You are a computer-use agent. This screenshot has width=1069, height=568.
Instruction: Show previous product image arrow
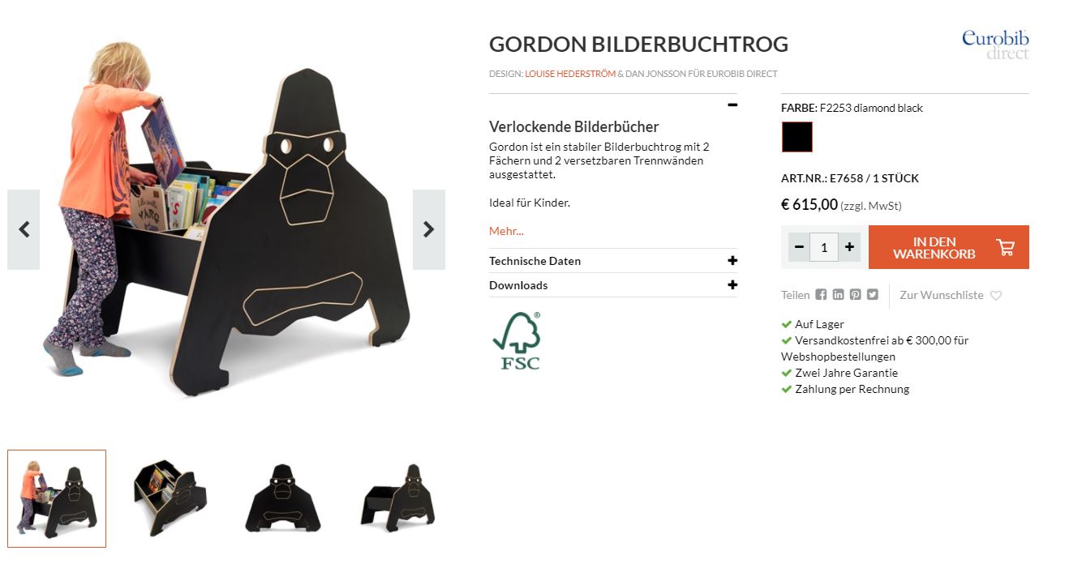click(x=24, y=229)
